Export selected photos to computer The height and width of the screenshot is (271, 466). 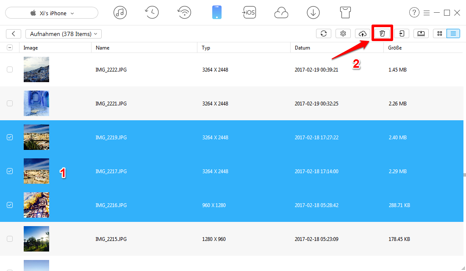point(421,33)
